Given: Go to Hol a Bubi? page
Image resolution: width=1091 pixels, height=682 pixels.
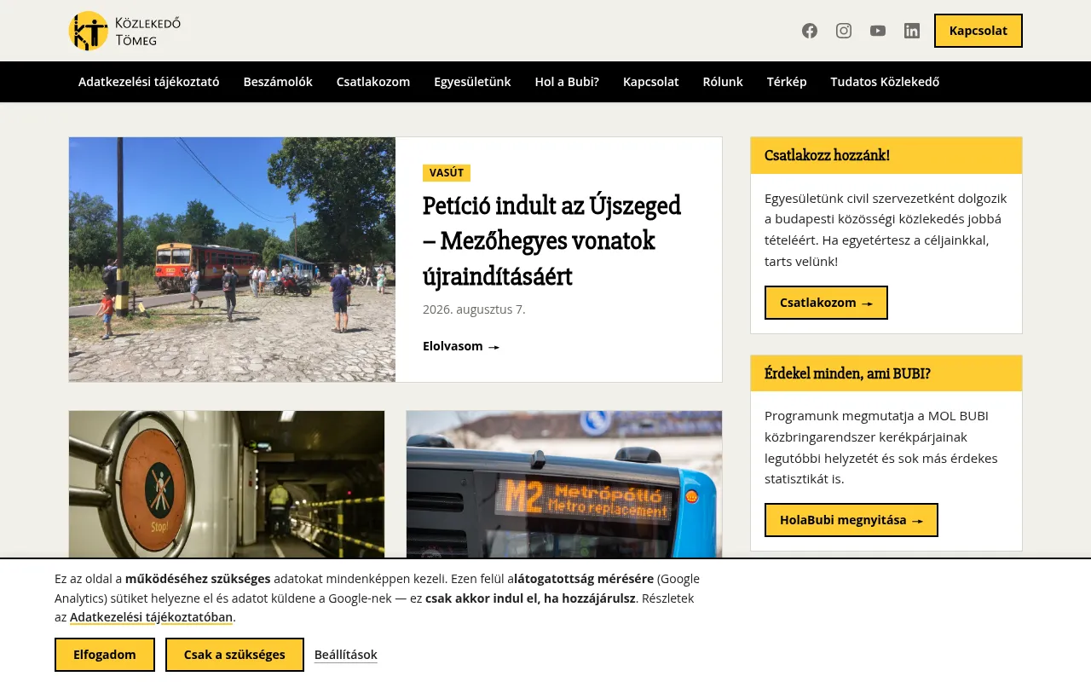Looking at the screenshot, I should tap(567, 82).
